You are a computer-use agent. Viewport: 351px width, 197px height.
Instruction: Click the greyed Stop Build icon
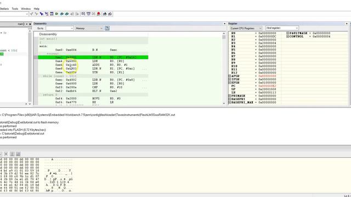(94, 14)
